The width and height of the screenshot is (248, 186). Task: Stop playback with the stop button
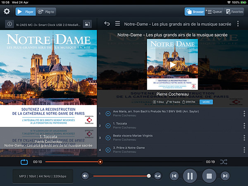click(209, 176)
